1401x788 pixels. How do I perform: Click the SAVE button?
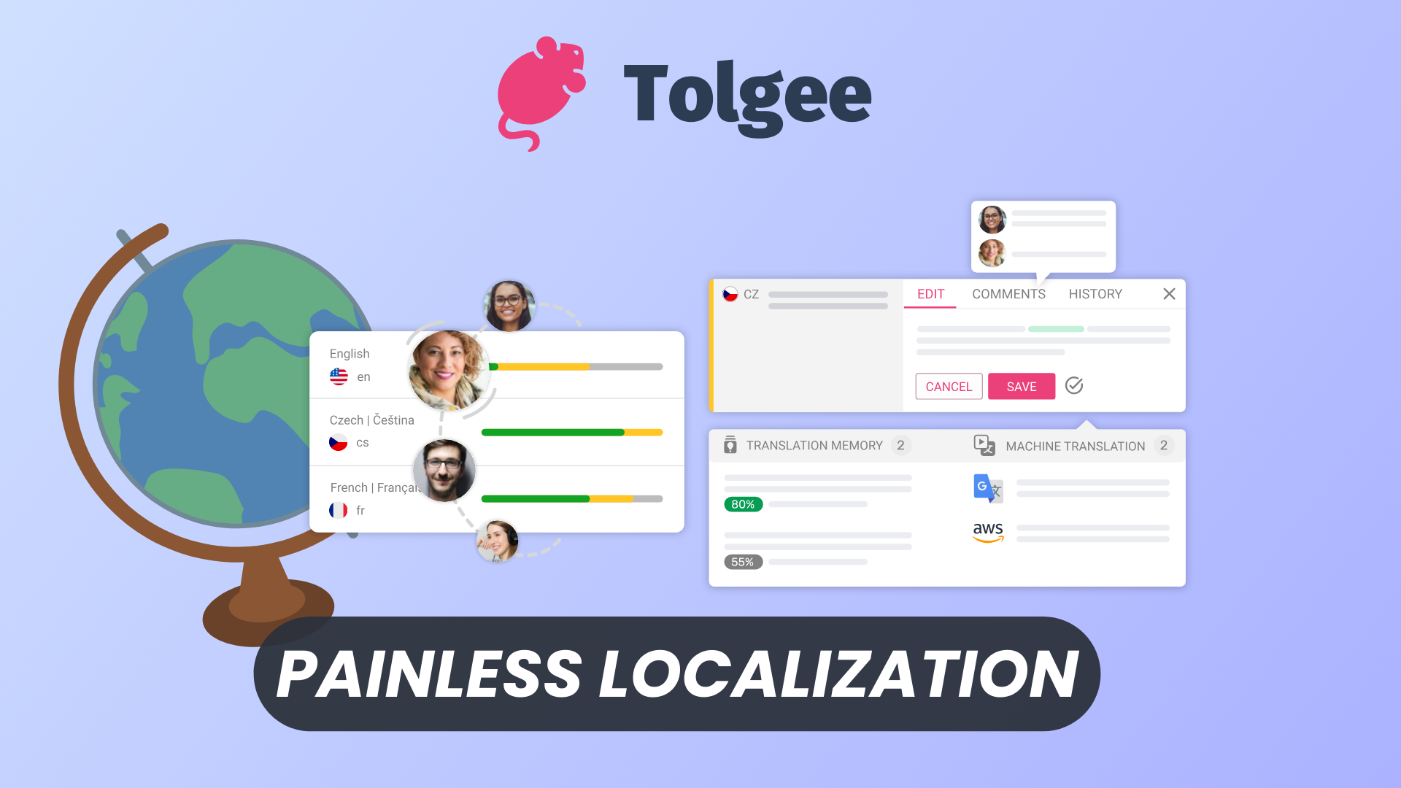tap(1022, 386)
